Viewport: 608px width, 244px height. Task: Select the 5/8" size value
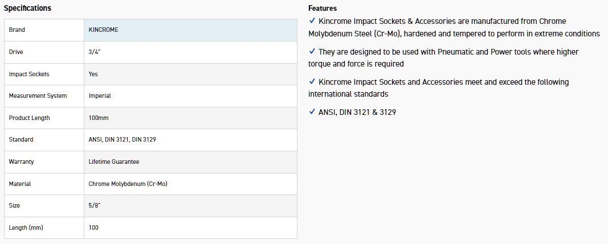pyautogui.click(x=96, y=205)
